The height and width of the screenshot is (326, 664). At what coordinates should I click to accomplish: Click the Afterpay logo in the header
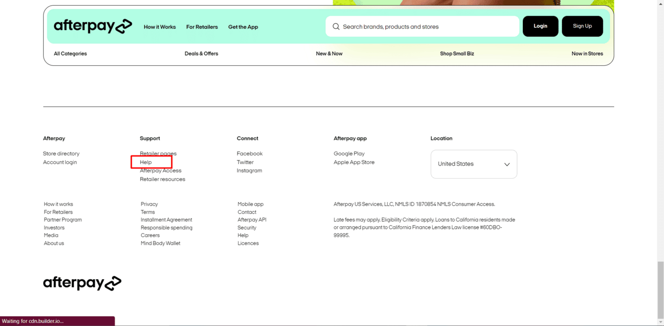pos(93,26)
